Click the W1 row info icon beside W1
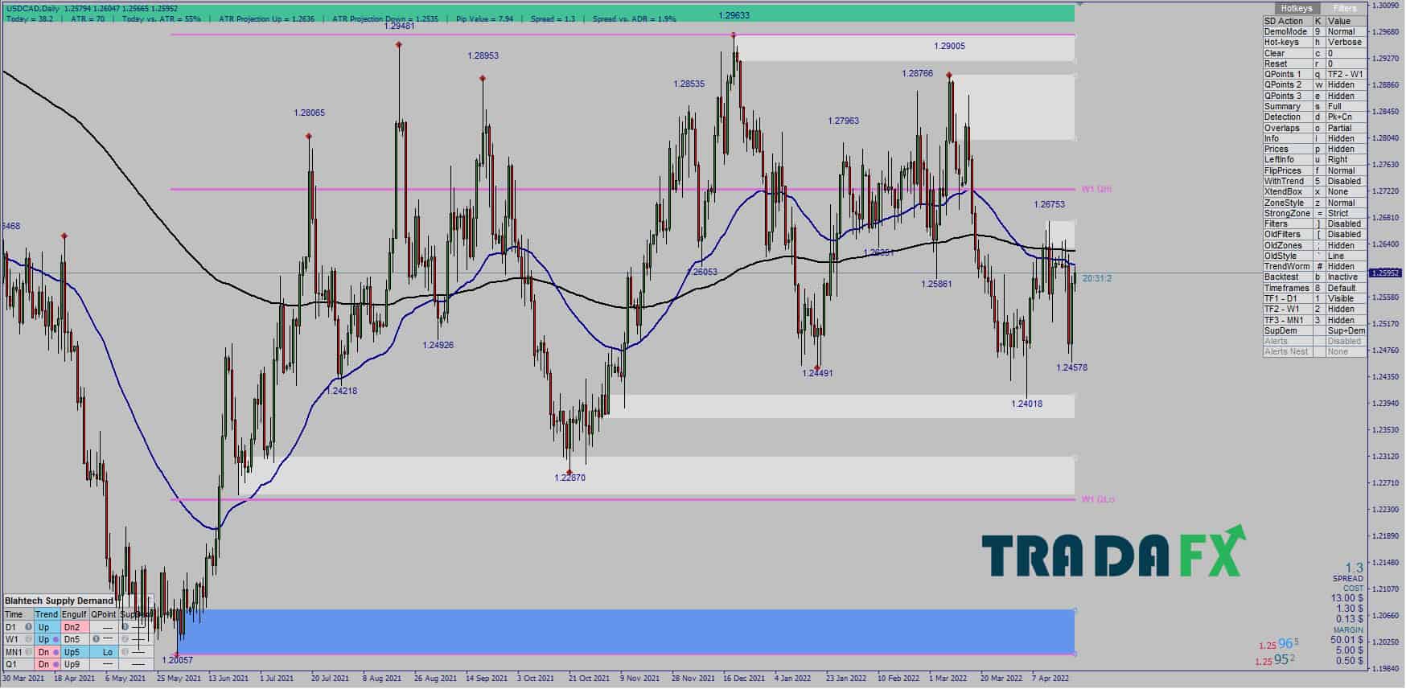This screenshot has height=689, width=1406. [28, 639]
